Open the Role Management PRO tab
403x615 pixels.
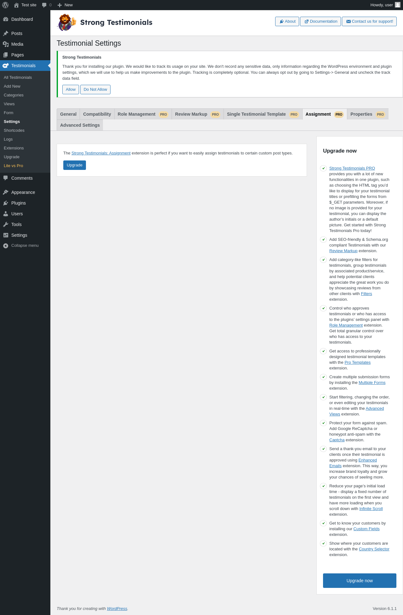click(x=143, y=114)
